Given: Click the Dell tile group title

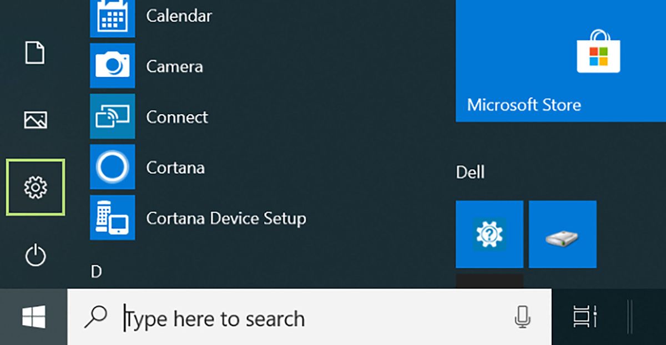Looking at the screenshot, I should click(x=470, y=172).
